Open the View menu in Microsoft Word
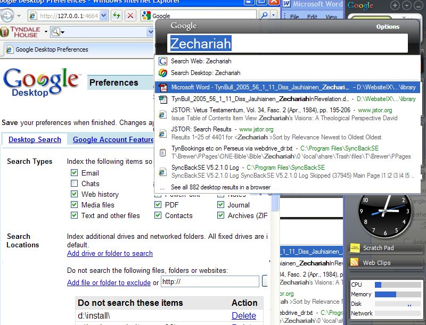This screenshot has height=325, width=426. point(331,17)
